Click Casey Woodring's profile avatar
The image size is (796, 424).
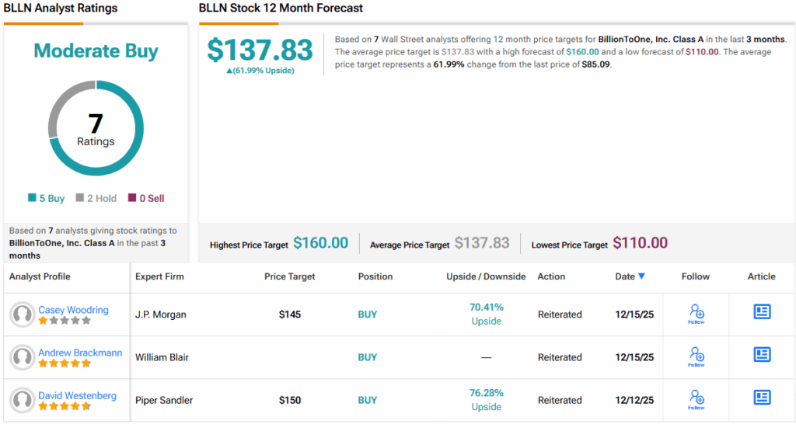pyautogui.click(x=22, y=315)
